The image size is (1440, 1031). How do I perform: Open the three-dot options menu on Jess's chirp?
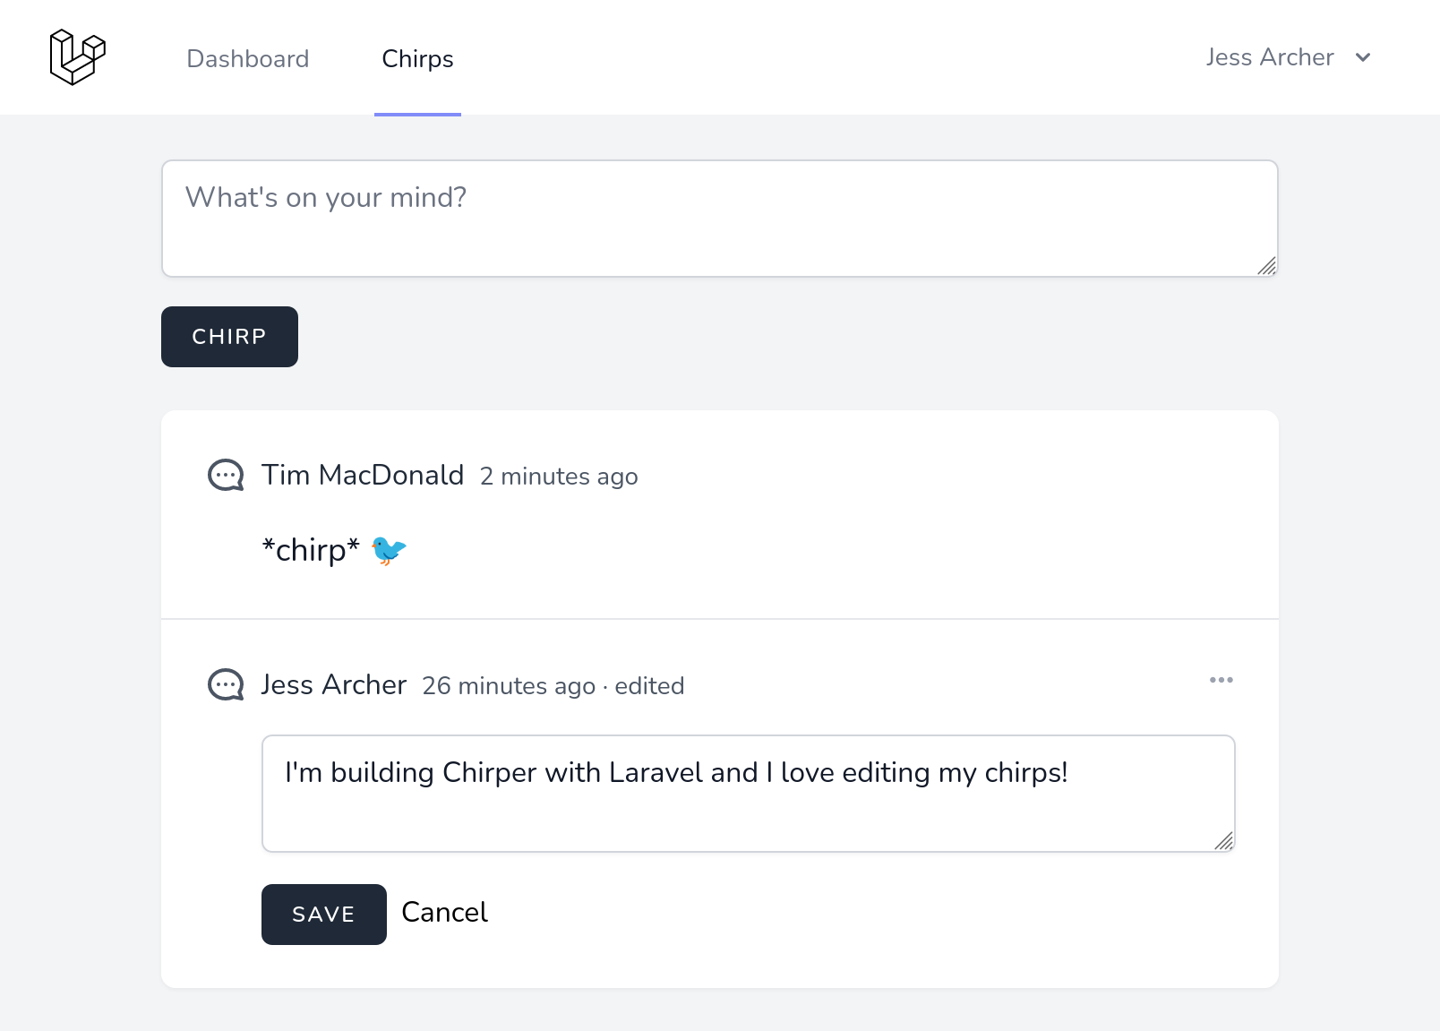[x=1221, y=680]
